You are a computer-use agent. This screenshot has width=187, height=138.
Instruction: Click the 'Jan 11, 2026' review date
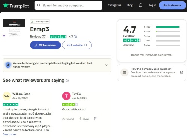(x=20, y=98)
